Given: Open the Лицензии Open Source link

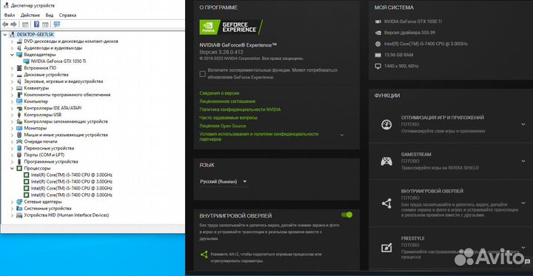Looking at the screenshot, I should (223, 126).
